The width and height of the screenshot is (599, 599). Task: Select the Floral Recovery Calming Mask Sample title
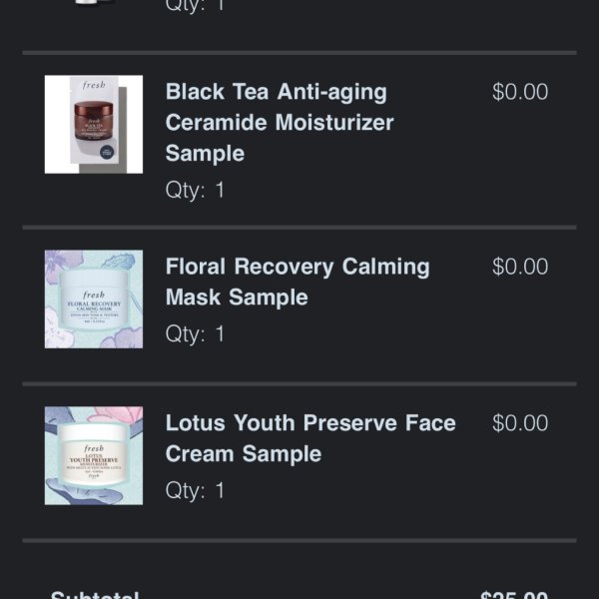298,282
